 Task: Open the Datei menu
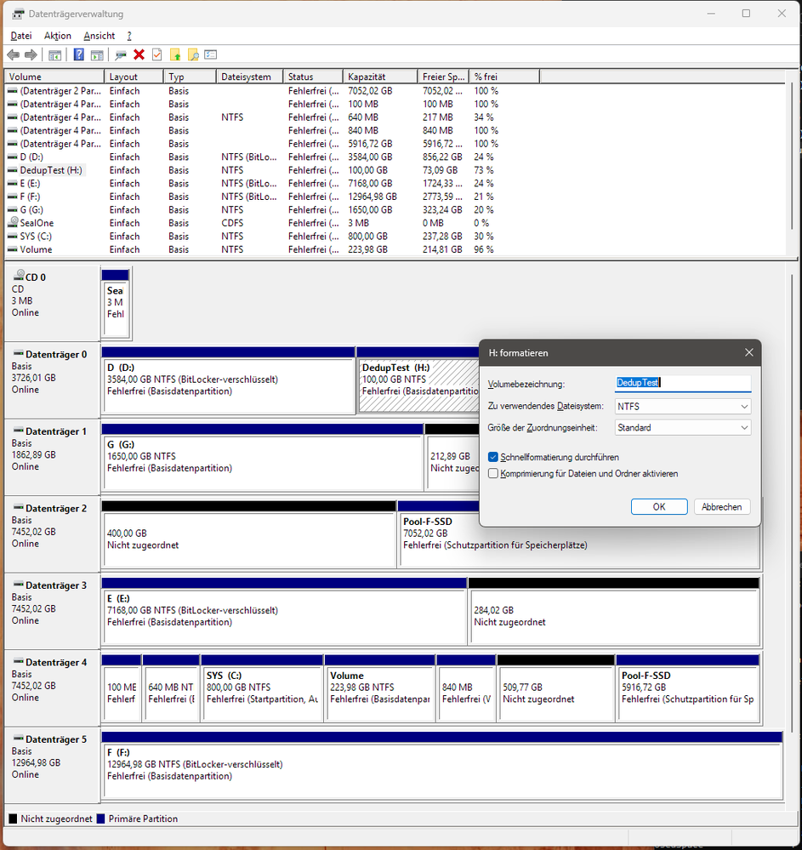pyautogui.click(x=21, y=36)
